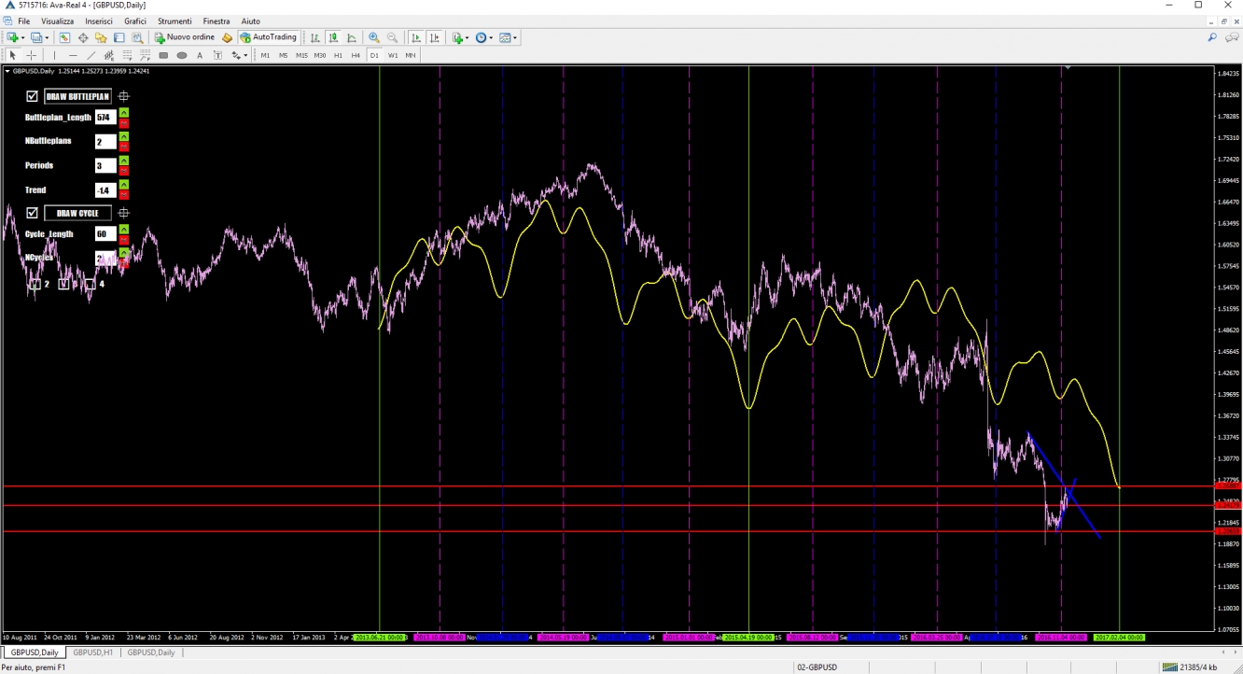The width and height of the screenshot is (1243, 674).
Task: Click the Nuovo ordine button
Action: pos(185,37)
